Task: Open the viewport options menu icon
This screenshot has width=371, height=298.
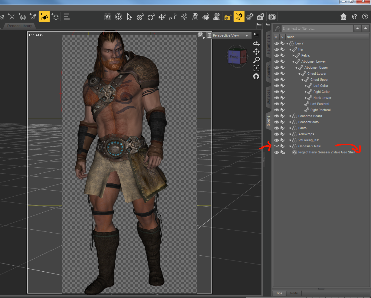Action: coord(256,35)
